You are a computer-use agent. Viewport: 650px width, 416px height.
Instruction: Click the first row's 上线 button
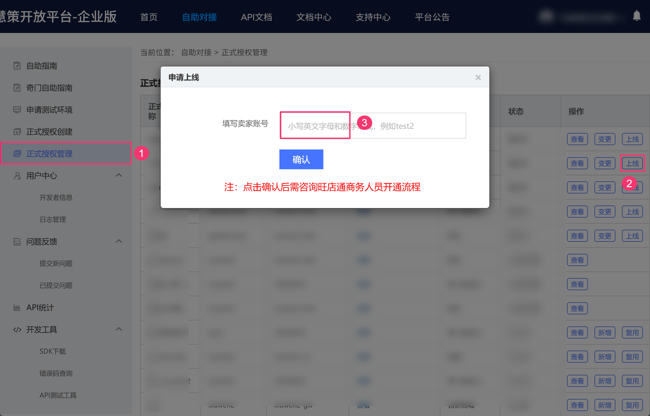pos(632,139)
